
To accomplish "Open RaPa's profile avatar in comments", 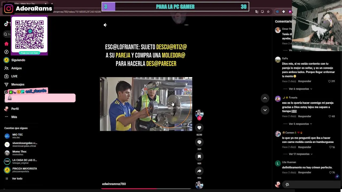I will (x=278, y=59).
